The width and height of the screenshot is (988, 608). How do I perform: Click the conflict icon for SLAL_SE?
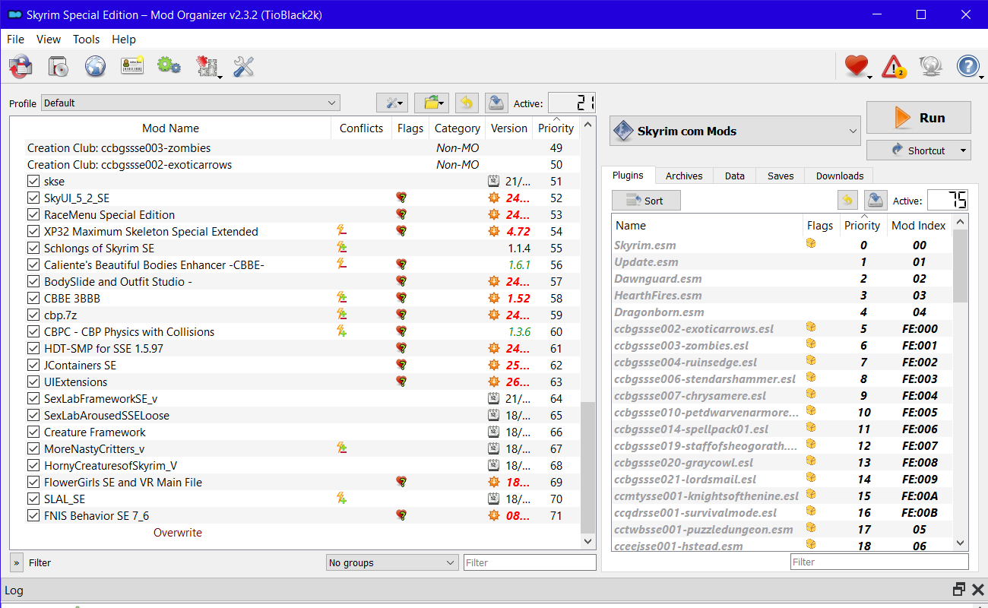[x=342, y=499]
